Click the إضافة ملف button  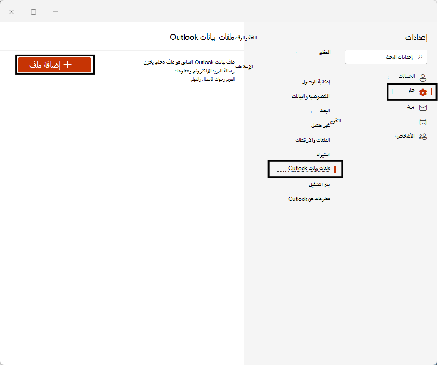click(x=55, y=65)
